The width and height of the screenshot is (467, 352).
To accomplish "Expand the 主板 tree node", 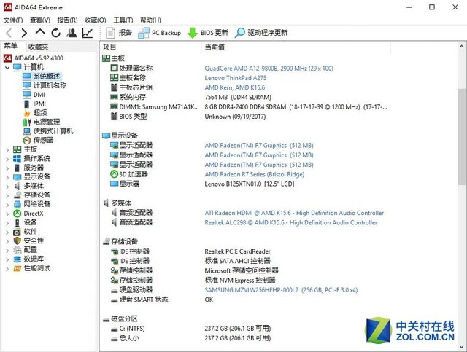I will click(x=7, y=149).
